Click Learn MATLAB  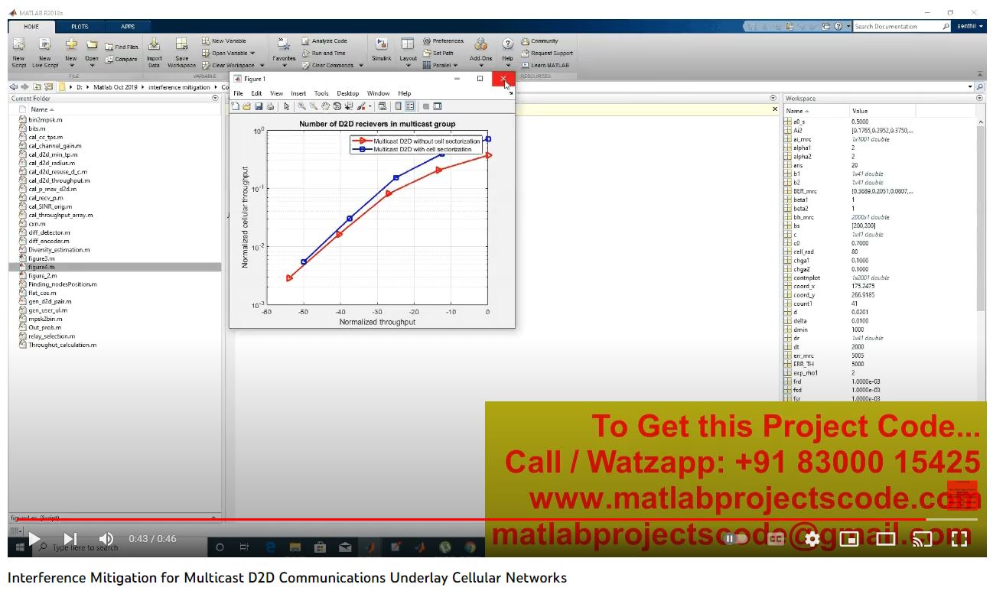(x=545, y=66)
